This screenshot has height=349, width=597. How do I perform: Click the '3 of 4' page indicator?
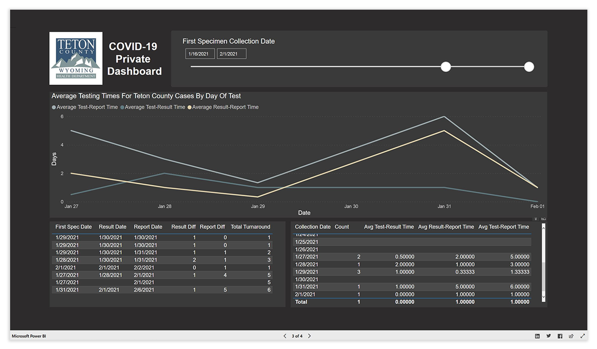pos(297,336)
